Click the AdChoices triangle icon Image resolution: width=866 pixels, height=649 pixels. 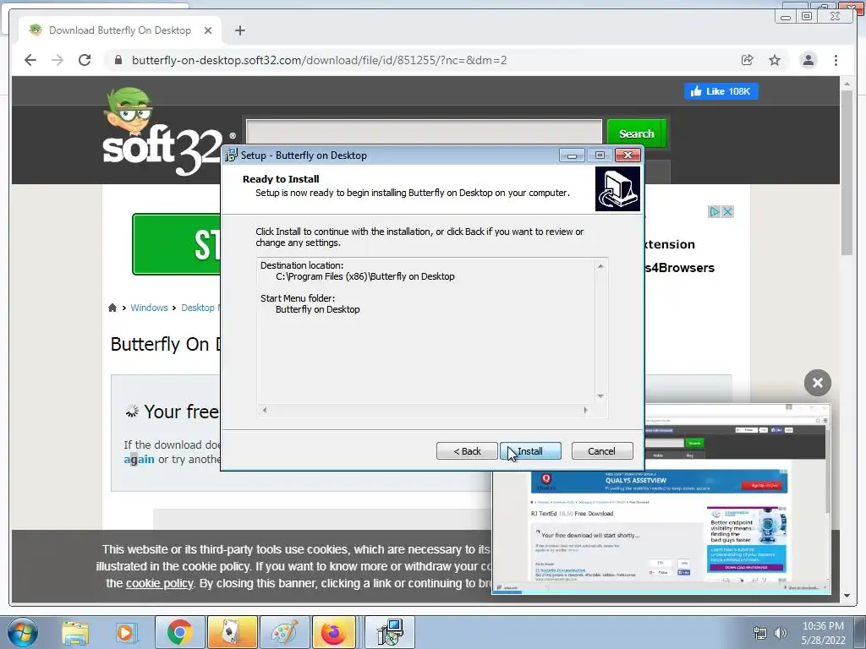714,211
